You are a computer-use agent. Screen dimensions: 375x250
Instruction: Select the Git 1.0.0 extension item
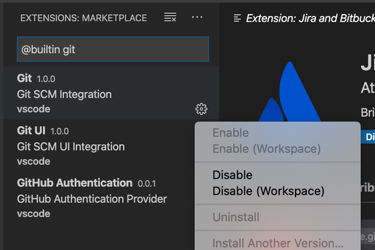tap(111, 93)
